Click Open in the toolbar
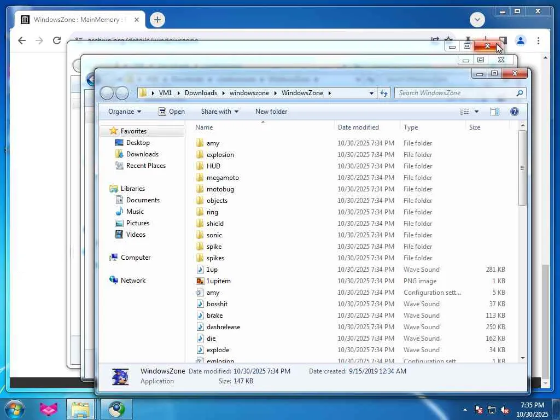560x420 pixels. pyautogui.click(x=172, y=112)
